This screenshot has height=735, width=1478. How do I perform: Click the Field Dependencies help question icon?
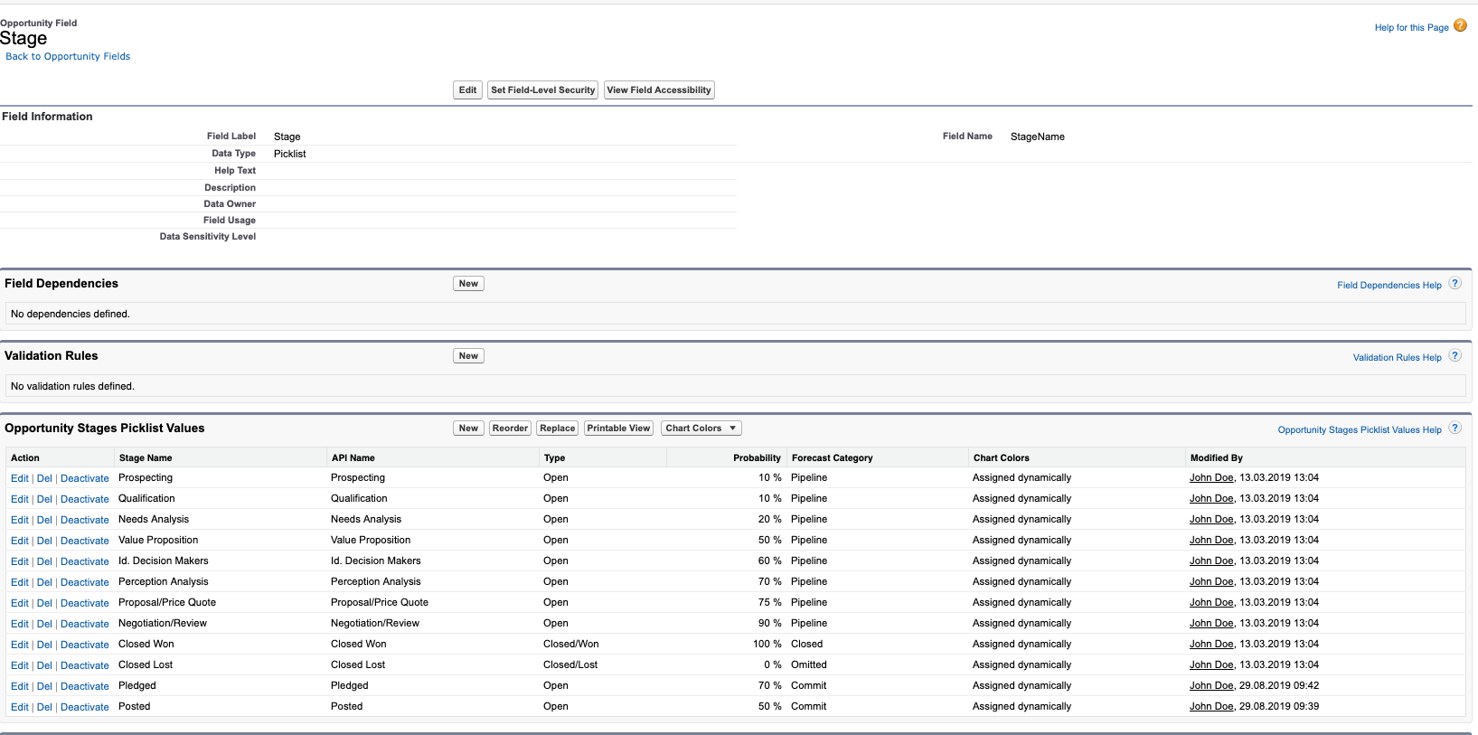pos(1454,283)
